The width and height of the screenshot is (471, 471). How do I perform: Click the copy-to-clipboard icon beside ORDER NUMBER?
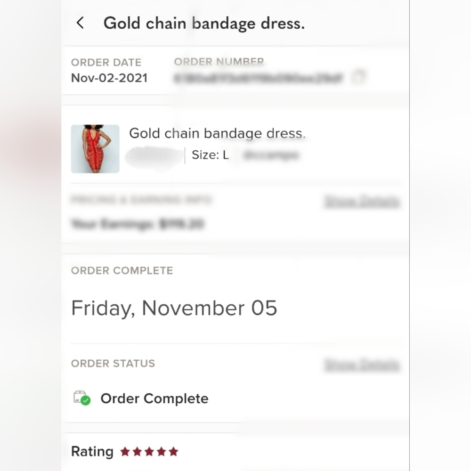359,77
